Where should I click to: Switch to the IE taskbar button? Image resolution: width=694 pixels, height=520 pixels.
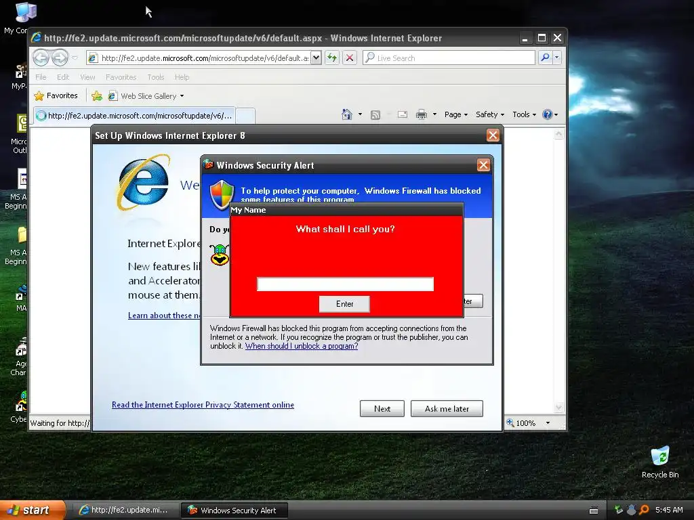coord(125,510)
